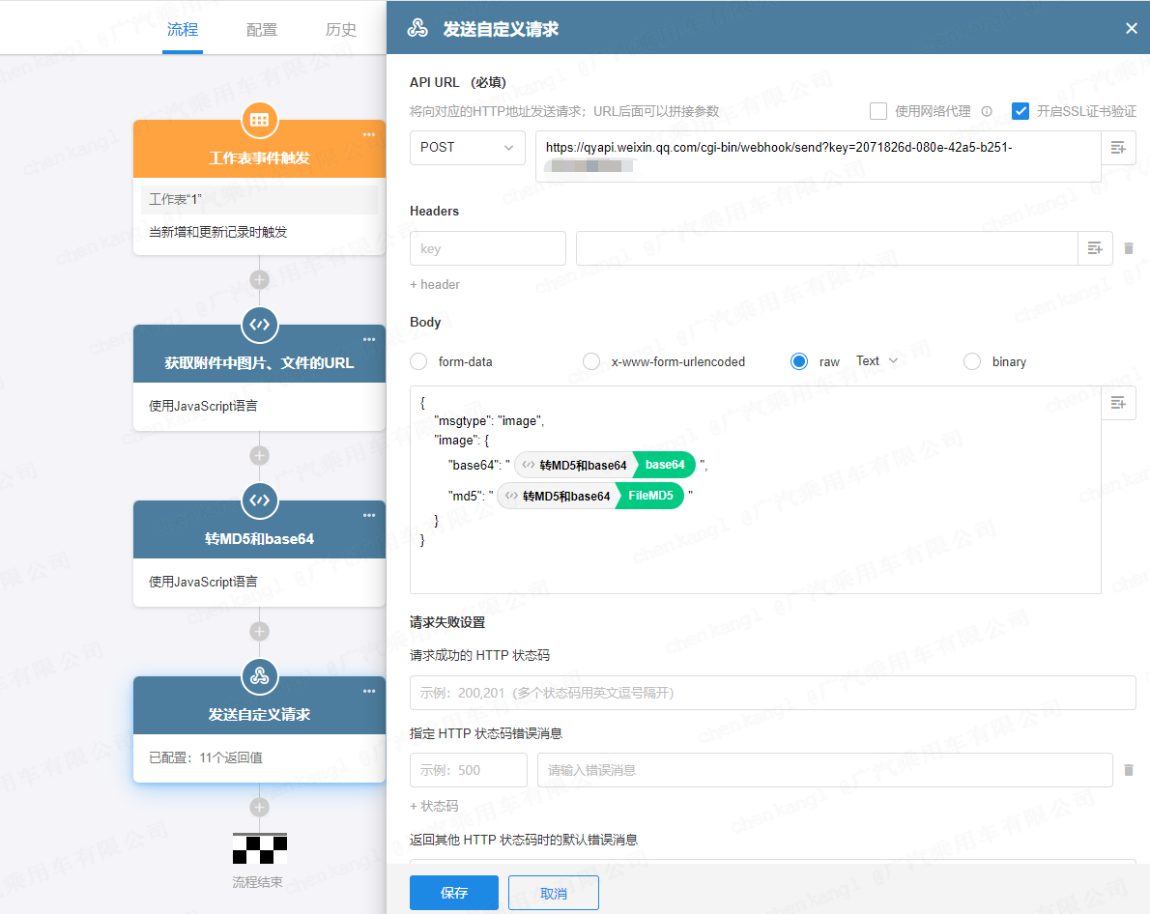Open POST request method dropdown

467,148
